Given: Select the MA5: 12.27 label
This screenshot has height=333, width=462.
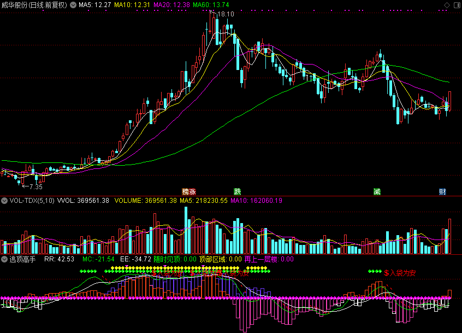Looking at the screenshot, I should pyautogui.click(x=94, y=5).
